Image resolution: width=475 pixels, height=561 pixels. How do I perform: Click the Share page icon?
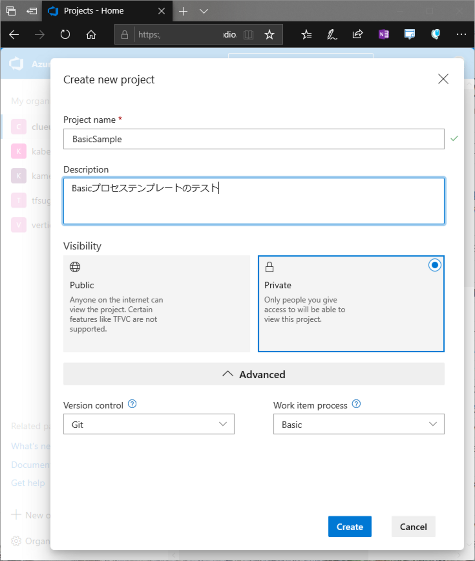[x=357, y=35]
